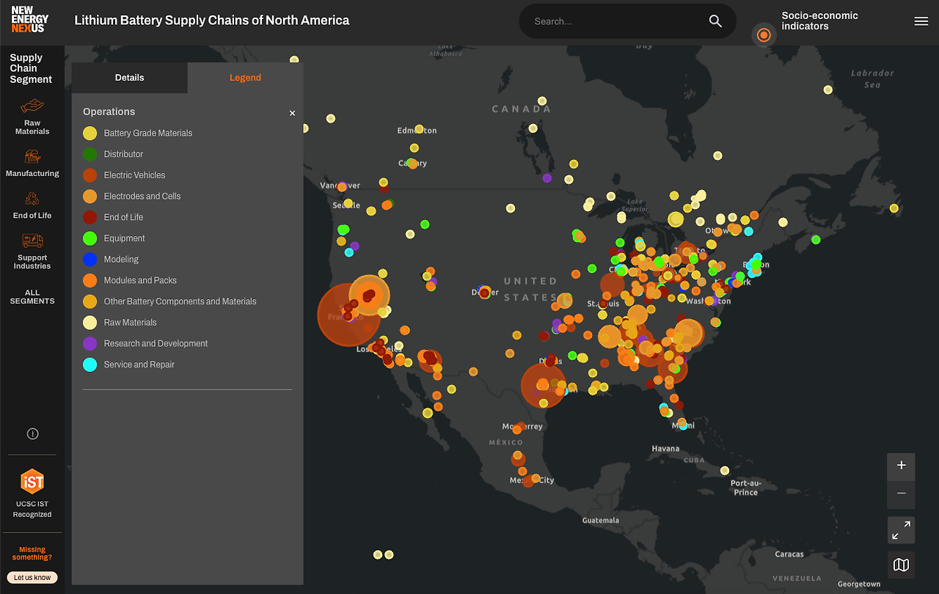
Task: Click the Raw Materials legend swatch
Action: click(89, 323)
